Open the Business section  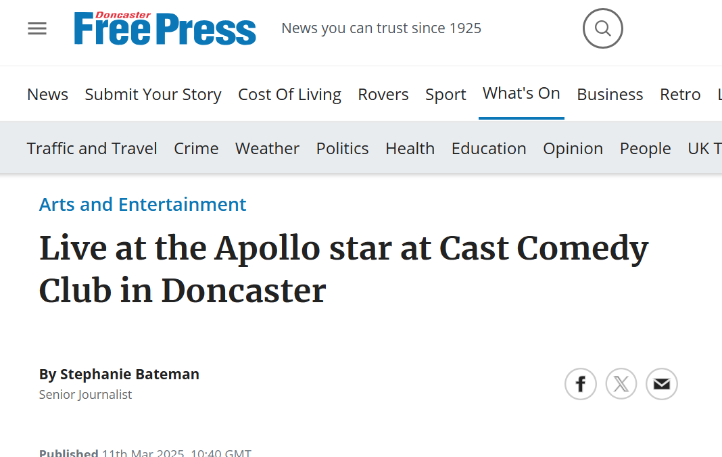coord(610,94)
